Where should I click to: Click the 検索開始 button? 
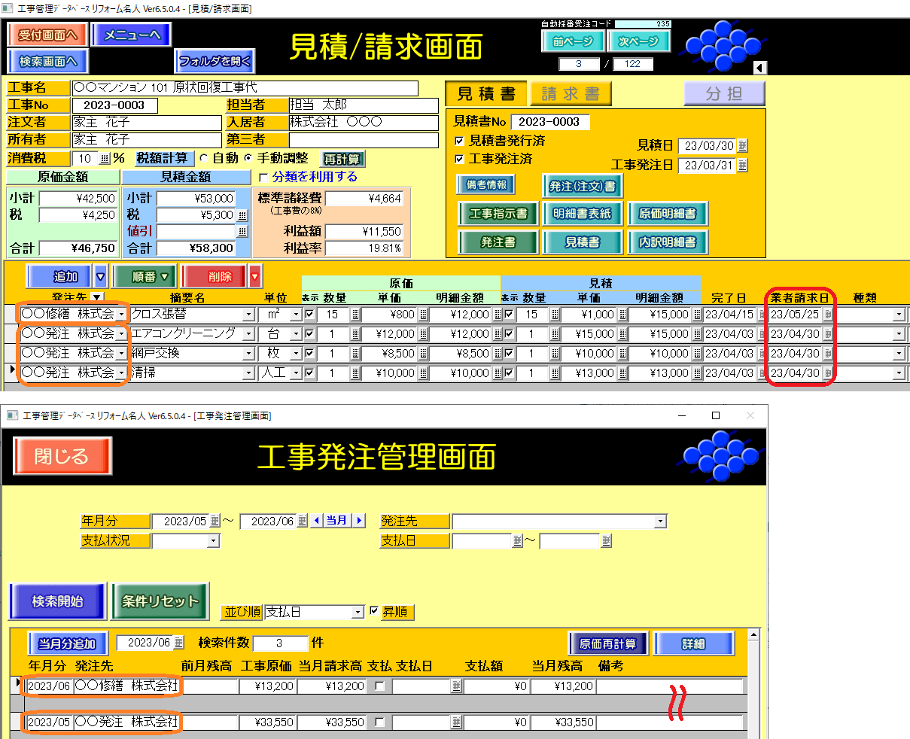[x=58, y=601]
